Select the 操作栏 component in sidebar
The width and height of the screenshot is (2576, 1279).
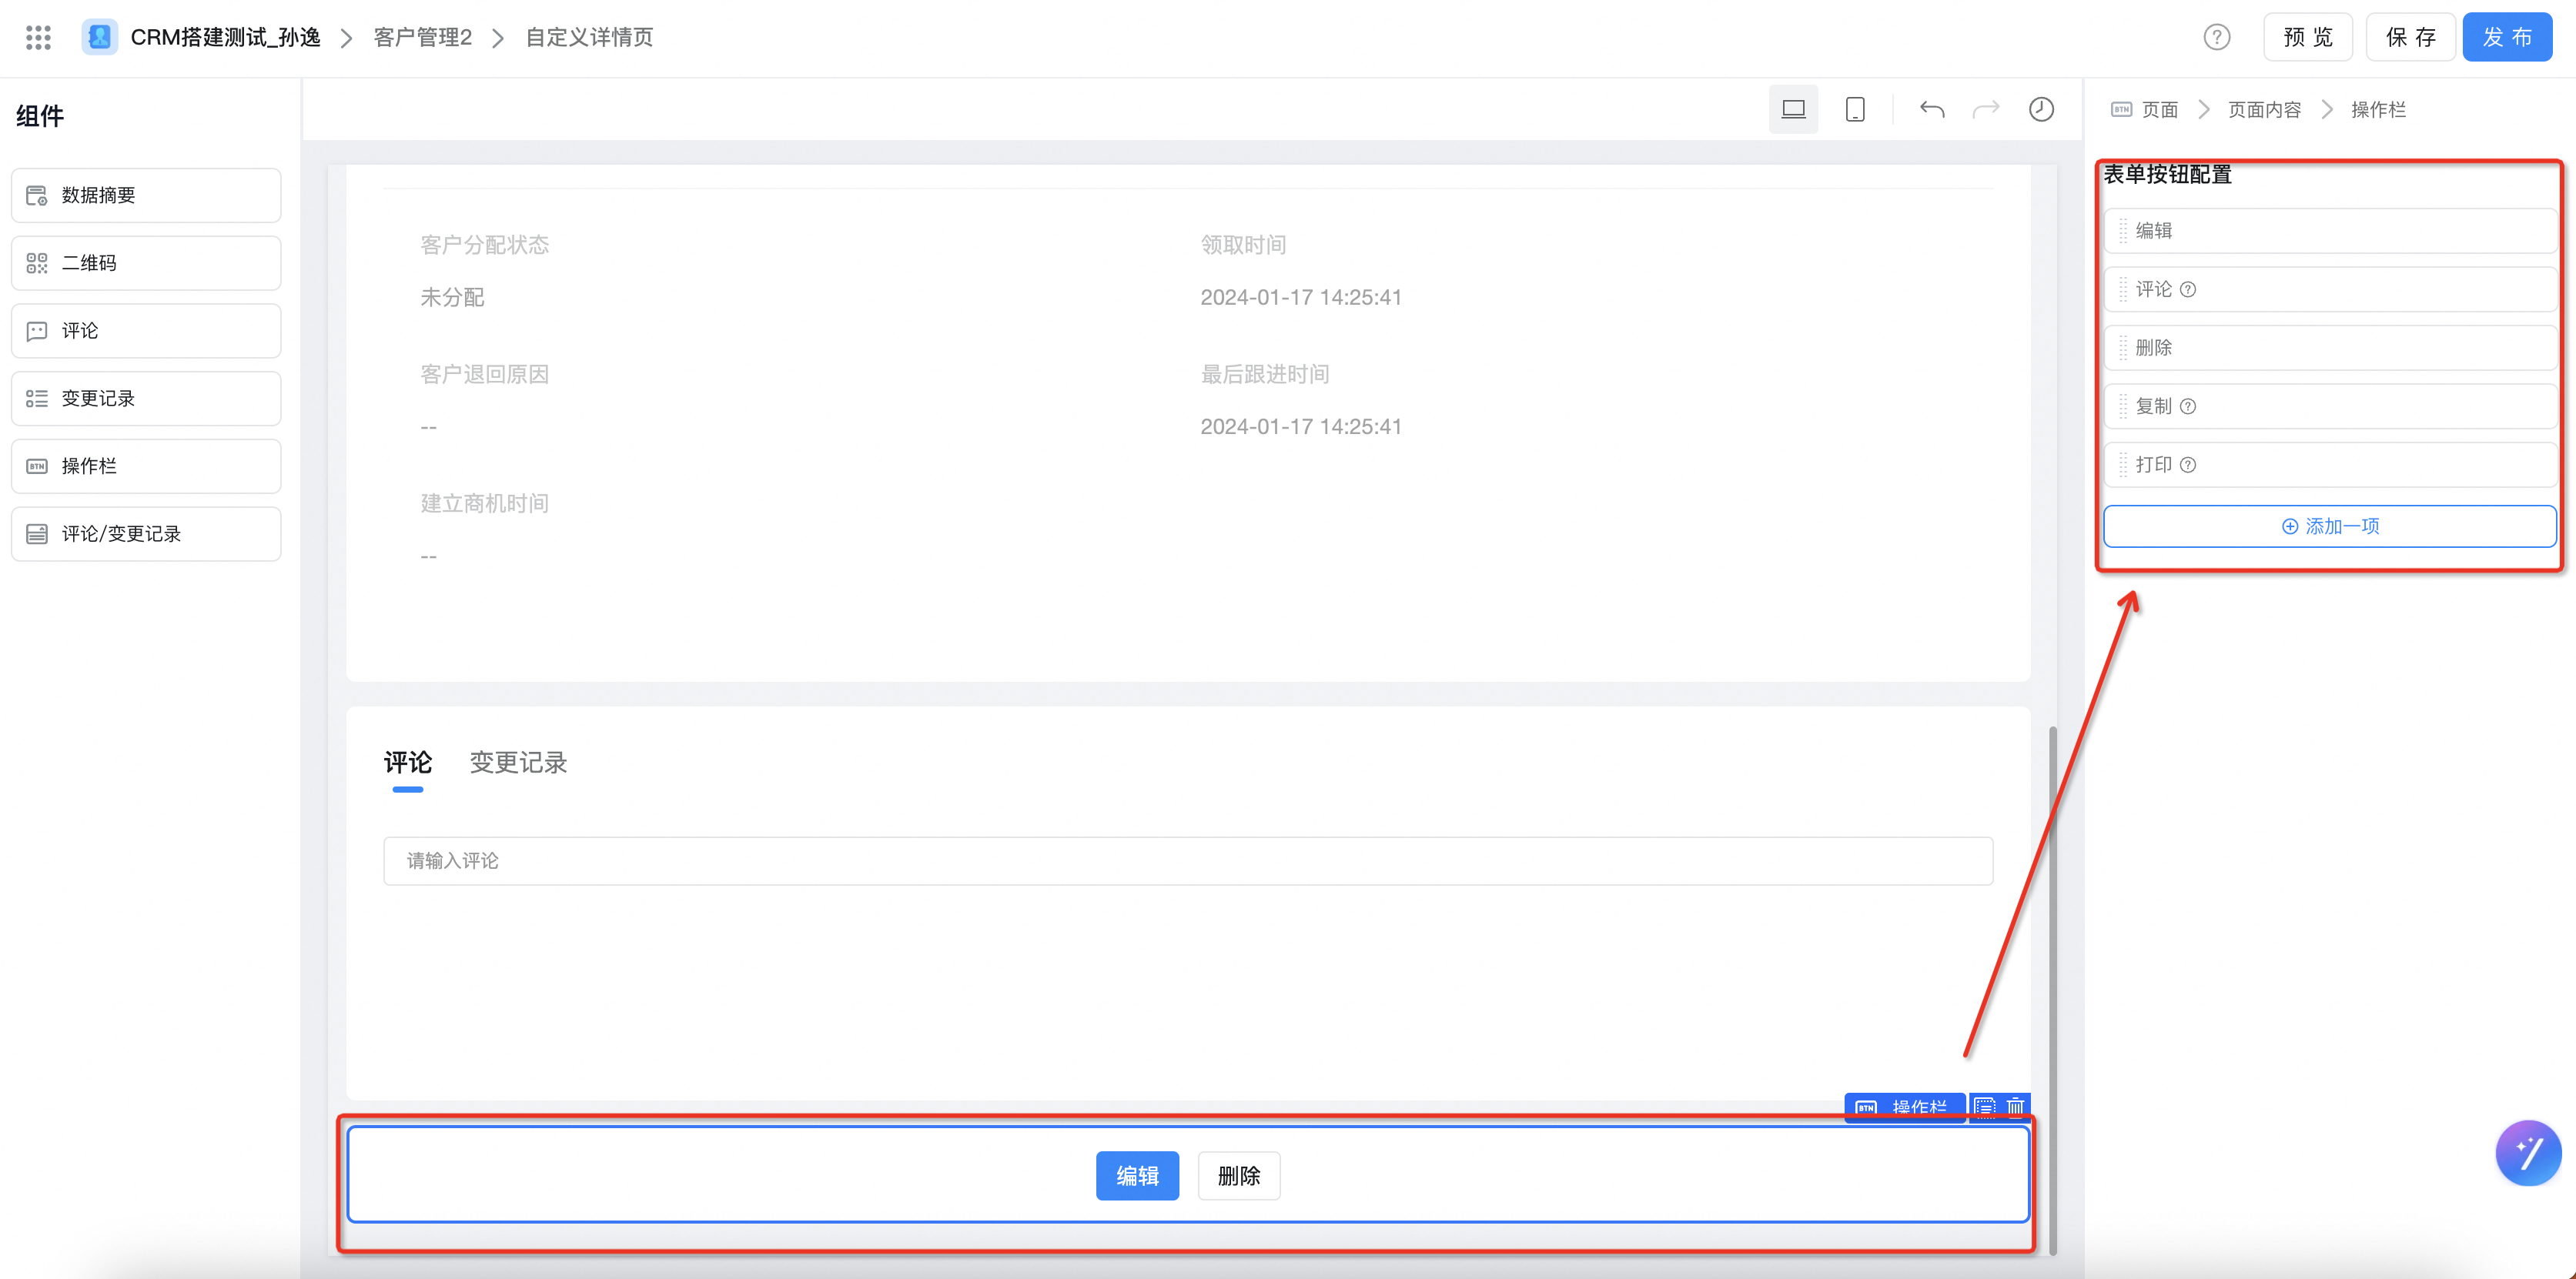click(146, 466)
